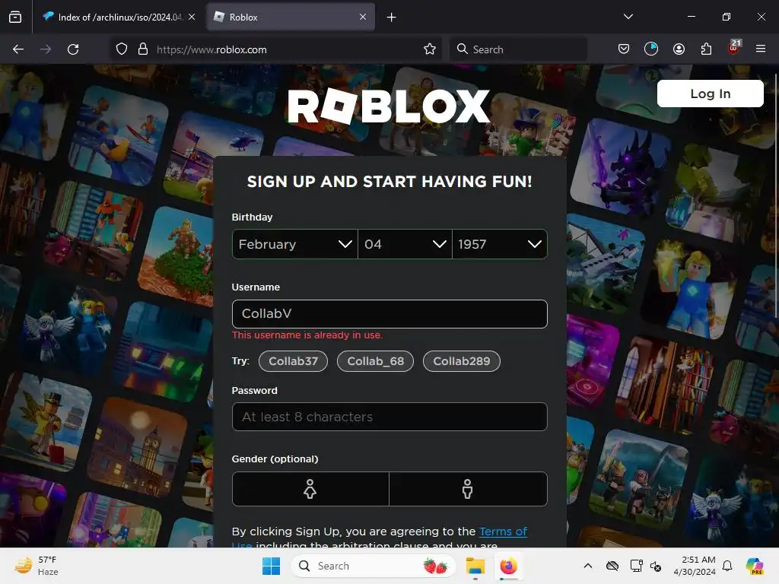This screenshot has height=584, width=779.
Task: Reload the Roblox page
Action: (x=73, y=49)
